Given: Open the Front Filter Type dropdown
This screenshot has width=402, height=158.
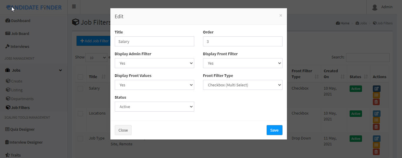Looking at the screenshot, I should tap(243, 85).
